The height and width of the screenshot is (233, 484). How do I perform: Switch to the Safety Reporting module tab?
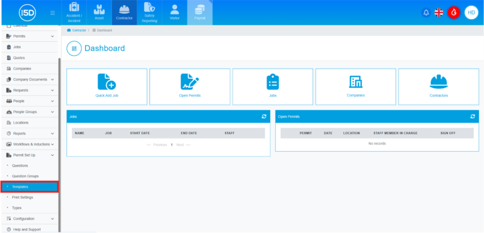tap(150, 12)
